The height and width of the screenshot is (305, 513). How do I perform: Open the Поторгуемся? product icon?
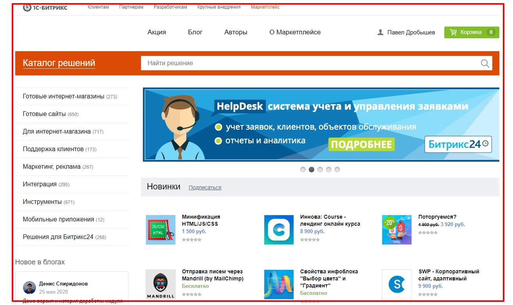click(x=397, y=230)
